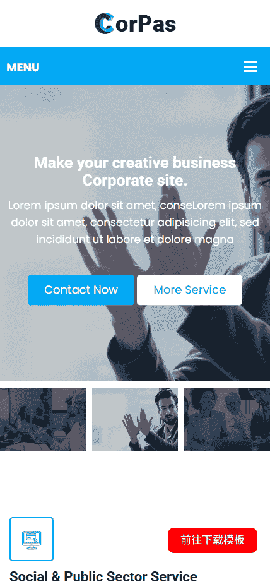Image resolution: width=270 pixels, height=584 pixels.
Task: Click the 'Make your creative business' hero headline
Action: [135, 163]
